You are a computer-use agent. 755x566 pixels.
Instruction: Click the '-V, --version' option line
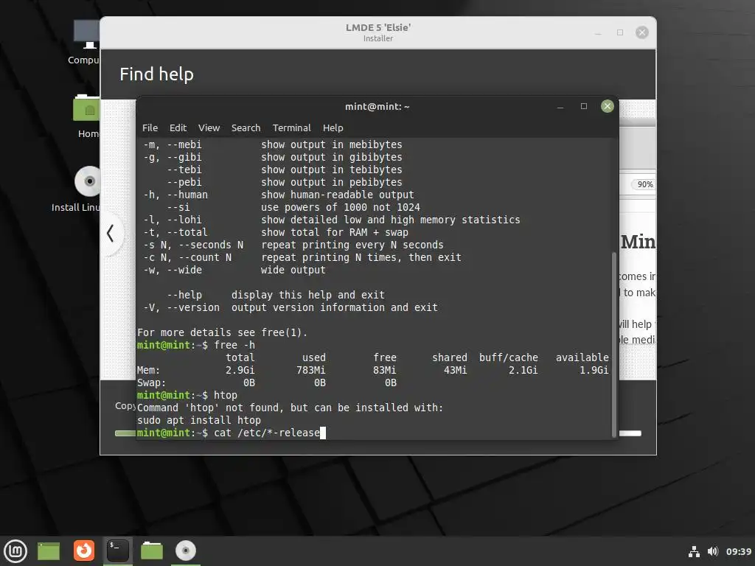[290, 307]
